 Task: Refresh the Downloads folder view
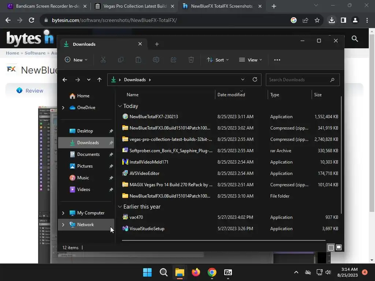pyautogui.click(x=255, y=79)
